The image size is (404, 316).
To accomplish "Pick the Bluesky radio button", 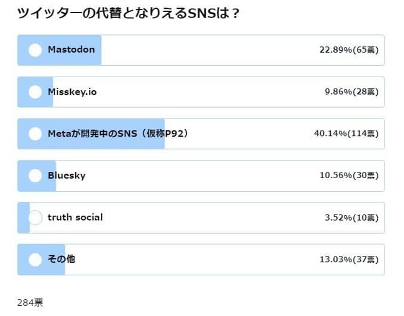I will [36, 176].
